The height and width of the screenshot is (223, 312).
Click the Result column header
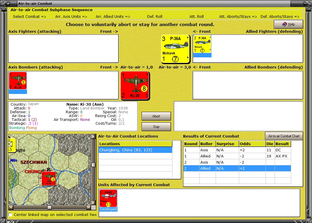[283, 144]
